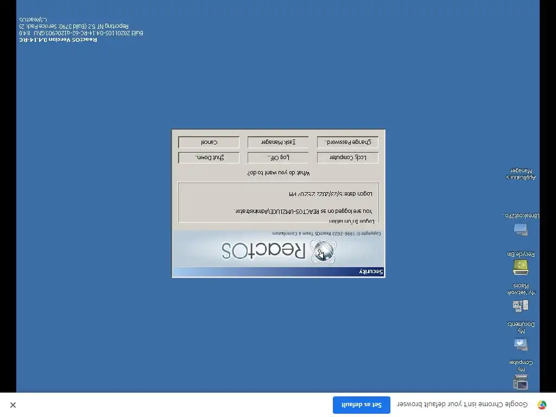Click the Applications Manager desktop label
This screenshot has width=556, height=417.
(x=521, y=174)
